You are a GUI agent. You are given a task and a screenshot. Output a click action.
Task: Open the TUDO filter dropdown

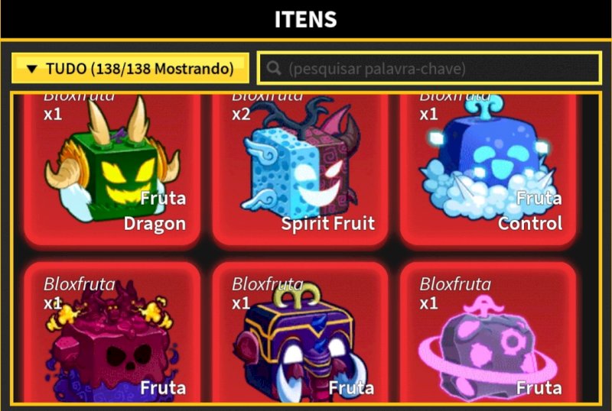[130, 68]
